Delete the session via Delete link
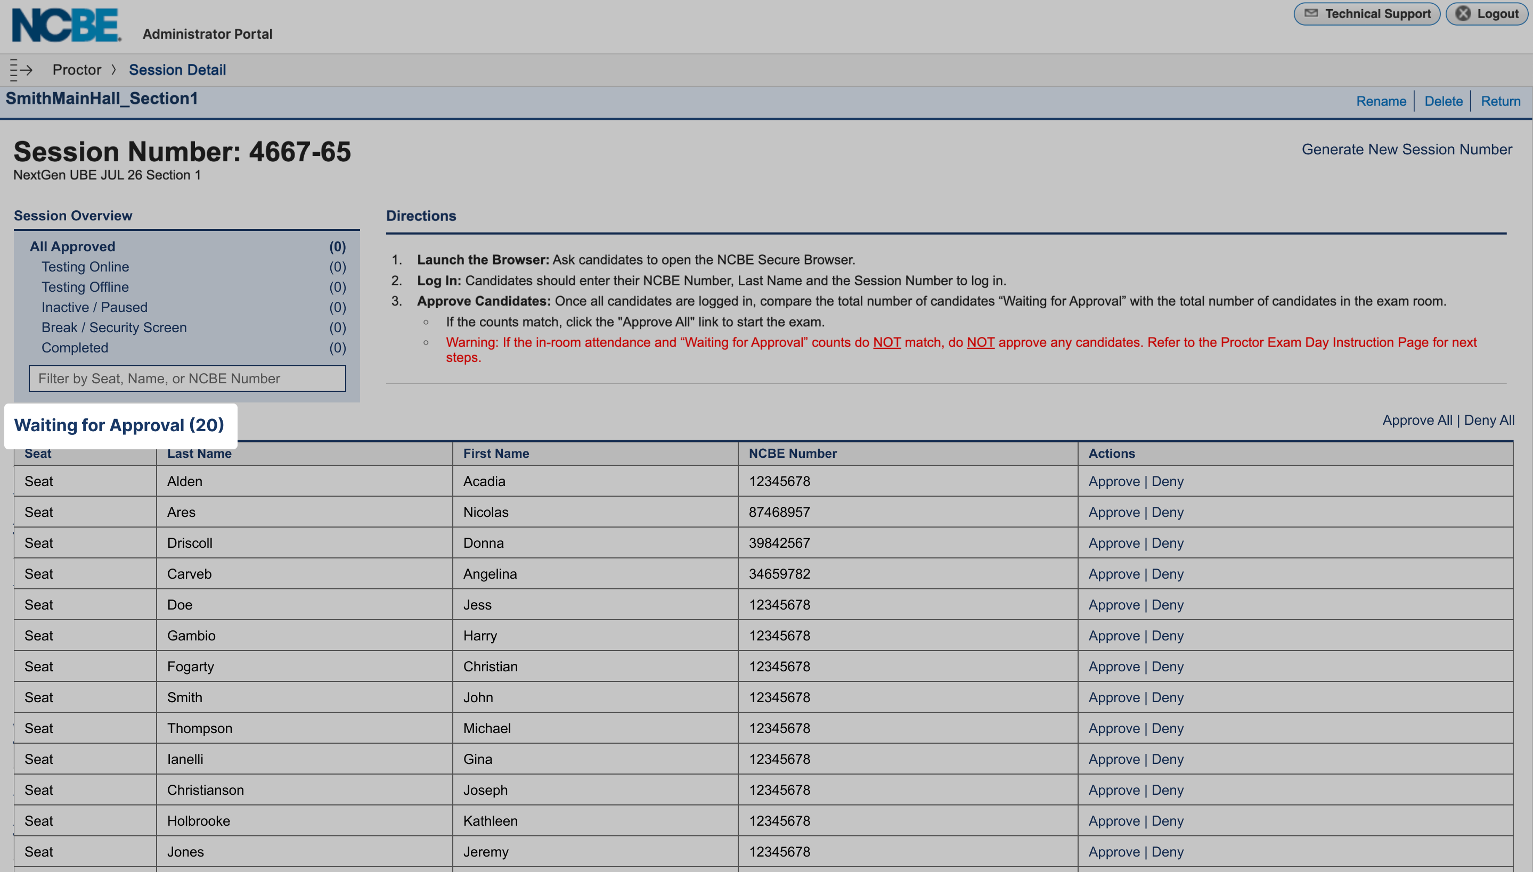Viewport: 1533px width, 872px height. coord(1443,101)
